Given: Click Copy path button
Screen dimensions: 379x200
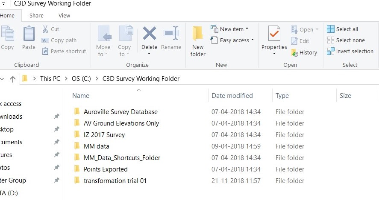Looking at the screenshot, I should click(x=59, y=40).
